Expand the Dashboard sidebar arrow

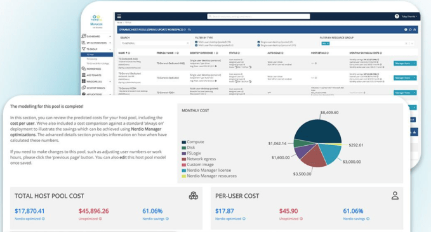pos(110,36)
